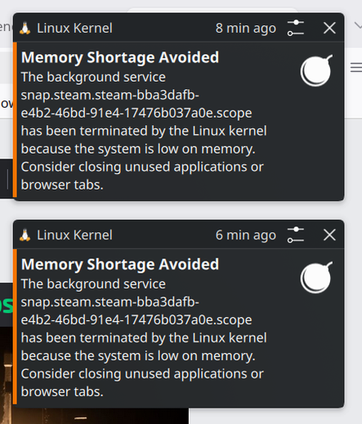Dismiss the 8 min ago Linux Kernel notification
362x424 pixels.
click(x=329, y=28)
